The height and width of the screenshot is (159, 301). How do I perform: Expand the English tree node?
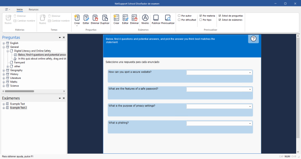tap(4, 43)
